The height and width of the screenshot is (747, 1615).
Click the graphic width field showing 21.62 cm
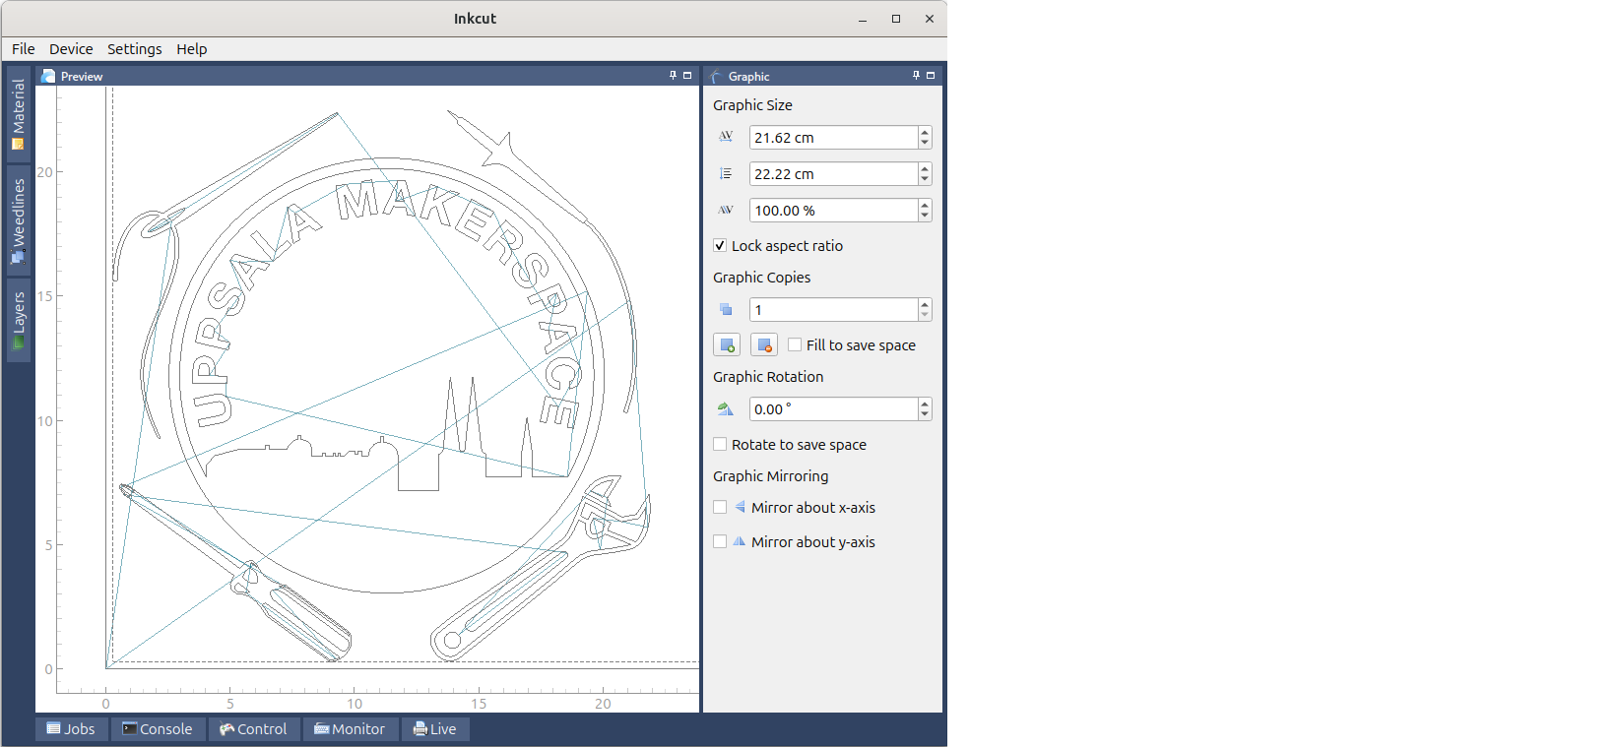(x=834, y=138)
